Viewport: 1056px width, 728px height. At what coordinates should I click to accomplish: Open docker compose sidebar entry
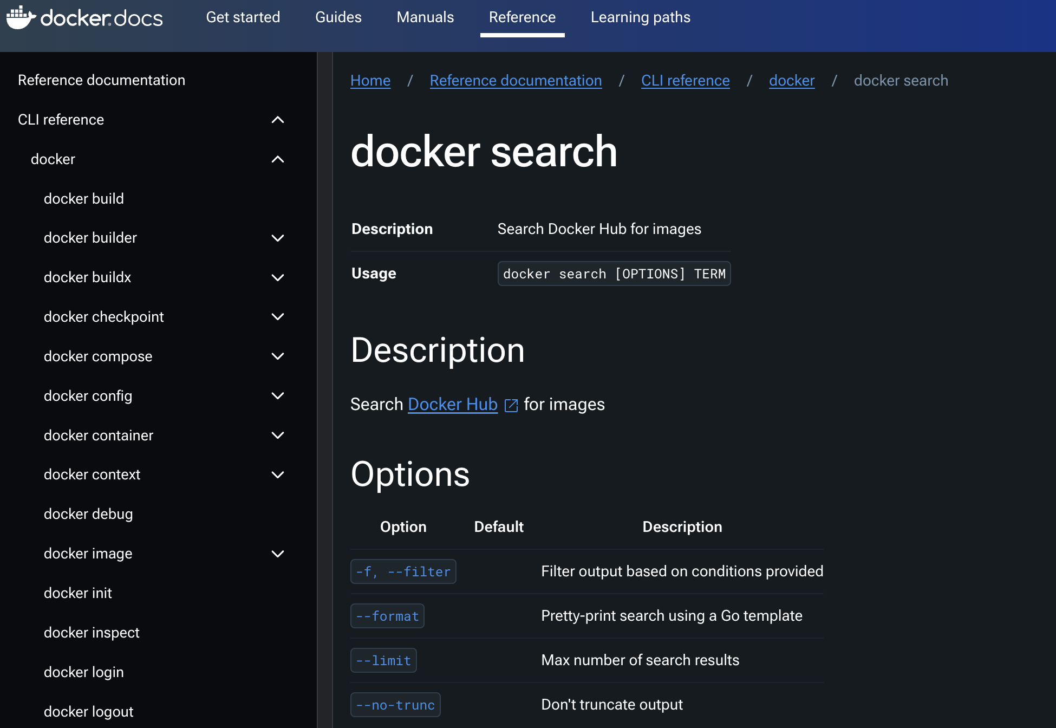click(x=98, y=356)
